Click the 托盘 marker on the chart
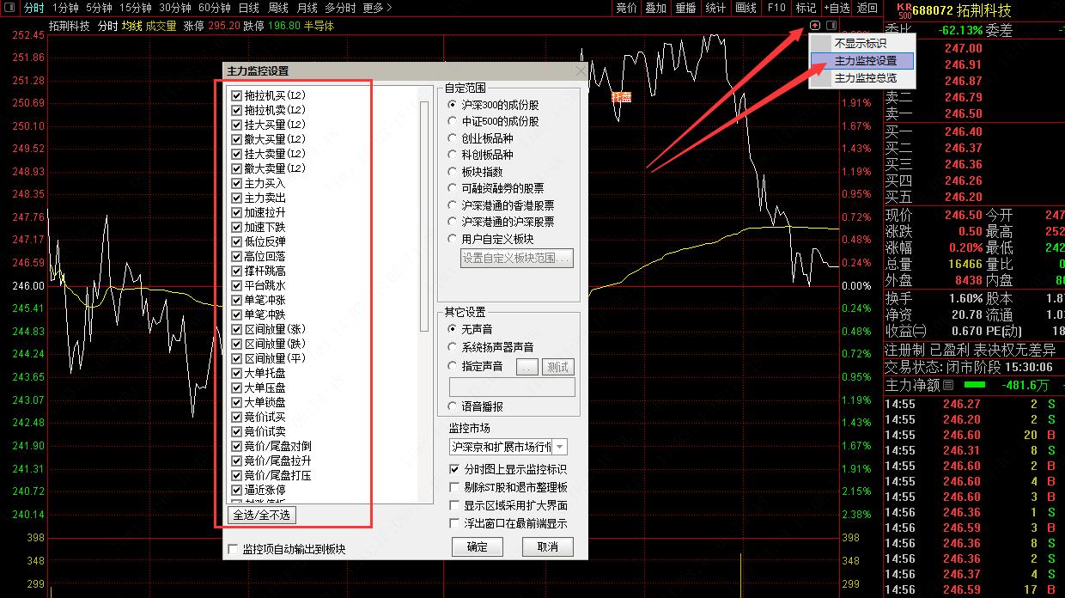 point(620,97)
